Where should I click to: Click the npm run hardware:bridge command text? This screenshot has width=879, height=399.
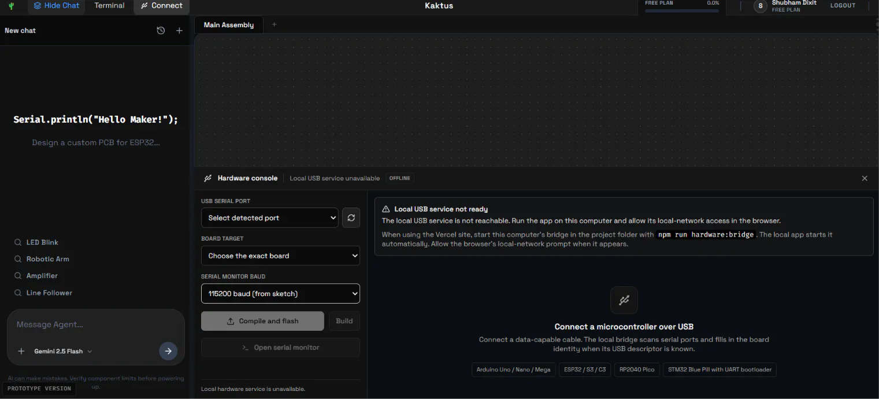[x=706, y=235]
